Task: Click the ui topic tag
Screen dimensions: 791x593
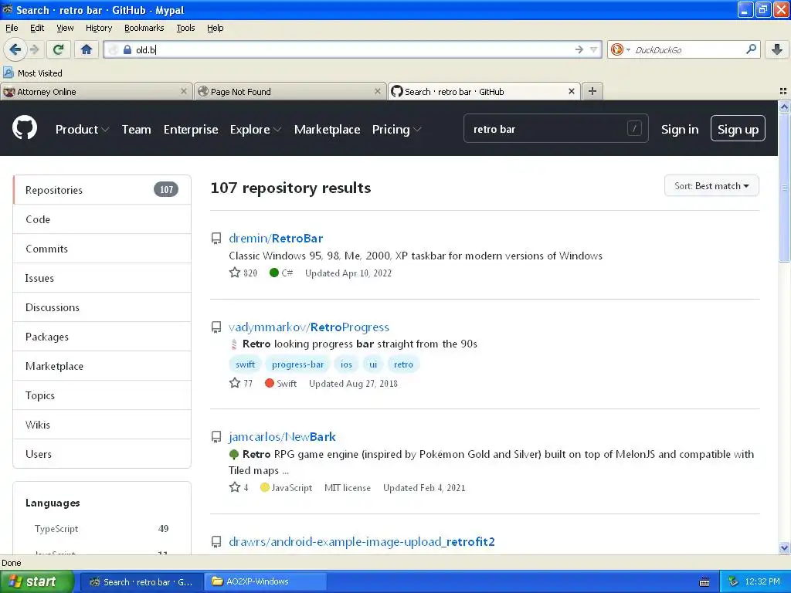Action: coord(373,364)
